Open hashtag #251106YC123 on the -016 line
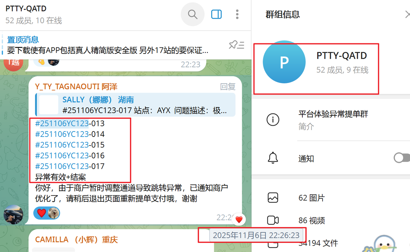Viewport: 410px width, 252px height. tap(62, 155)
